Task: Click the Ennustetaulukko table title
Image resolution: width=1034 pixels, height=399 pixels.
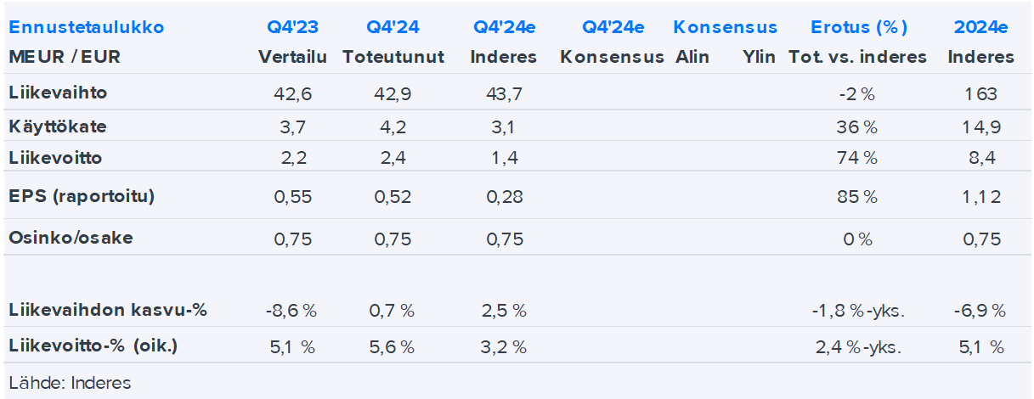Action: (x=86, y=27)
